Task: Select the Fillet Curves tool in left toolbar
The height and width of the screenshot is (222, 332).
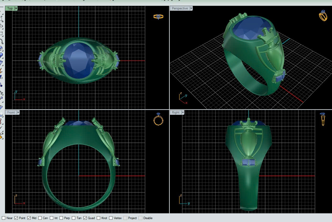Action: point(1,41)
